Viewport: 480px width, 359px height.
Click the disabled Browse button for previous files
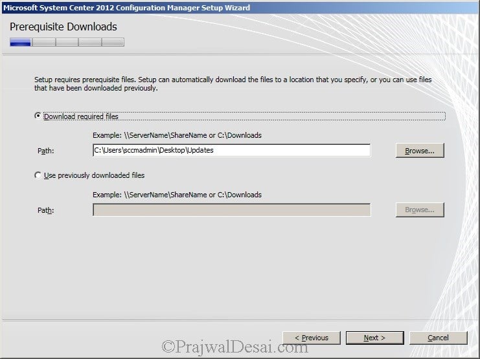click(420, 210)
